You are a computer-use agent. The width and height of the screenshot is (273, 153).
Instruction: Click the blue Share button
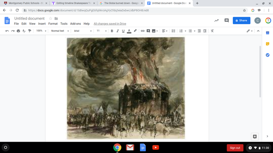(x=241, y=20)
